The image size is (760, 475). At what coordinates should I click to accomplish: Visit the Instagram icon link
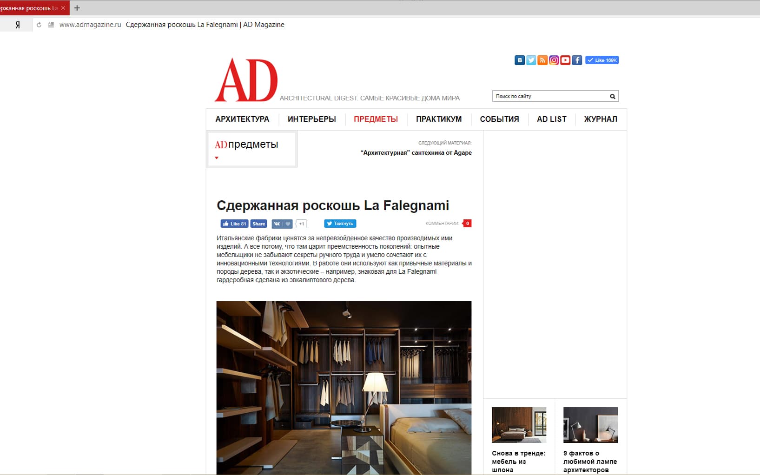coord(554,60)
